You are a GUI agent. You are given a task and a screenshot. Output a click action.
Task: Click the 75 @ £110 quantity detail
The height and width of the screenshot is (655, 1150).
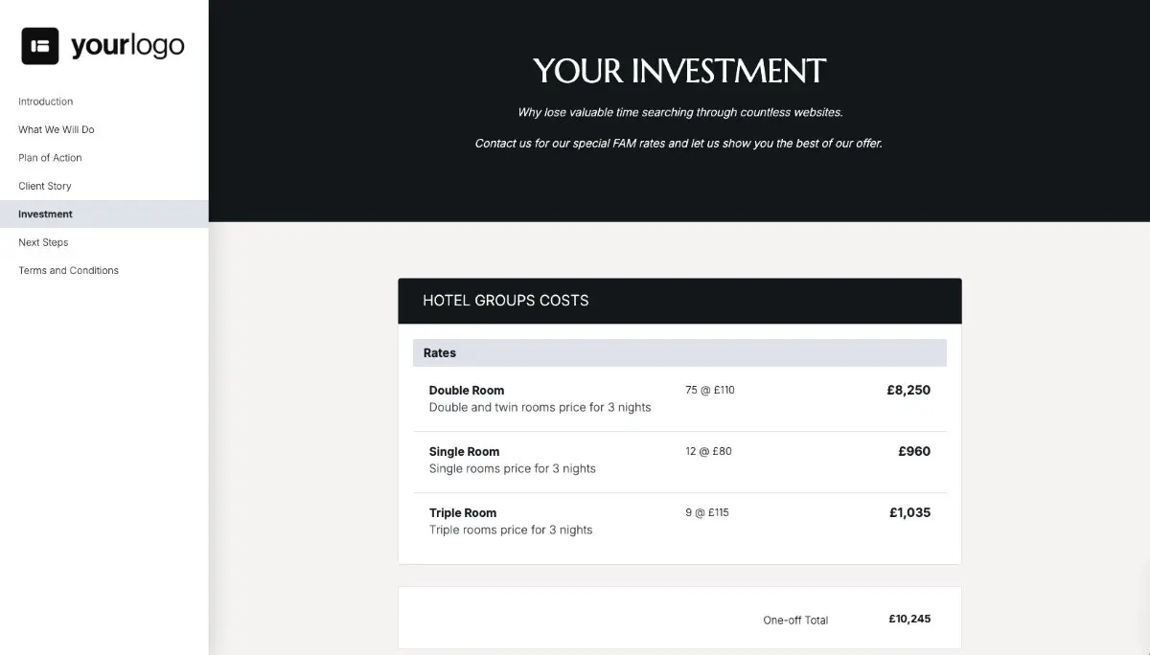tap(709, 390)
